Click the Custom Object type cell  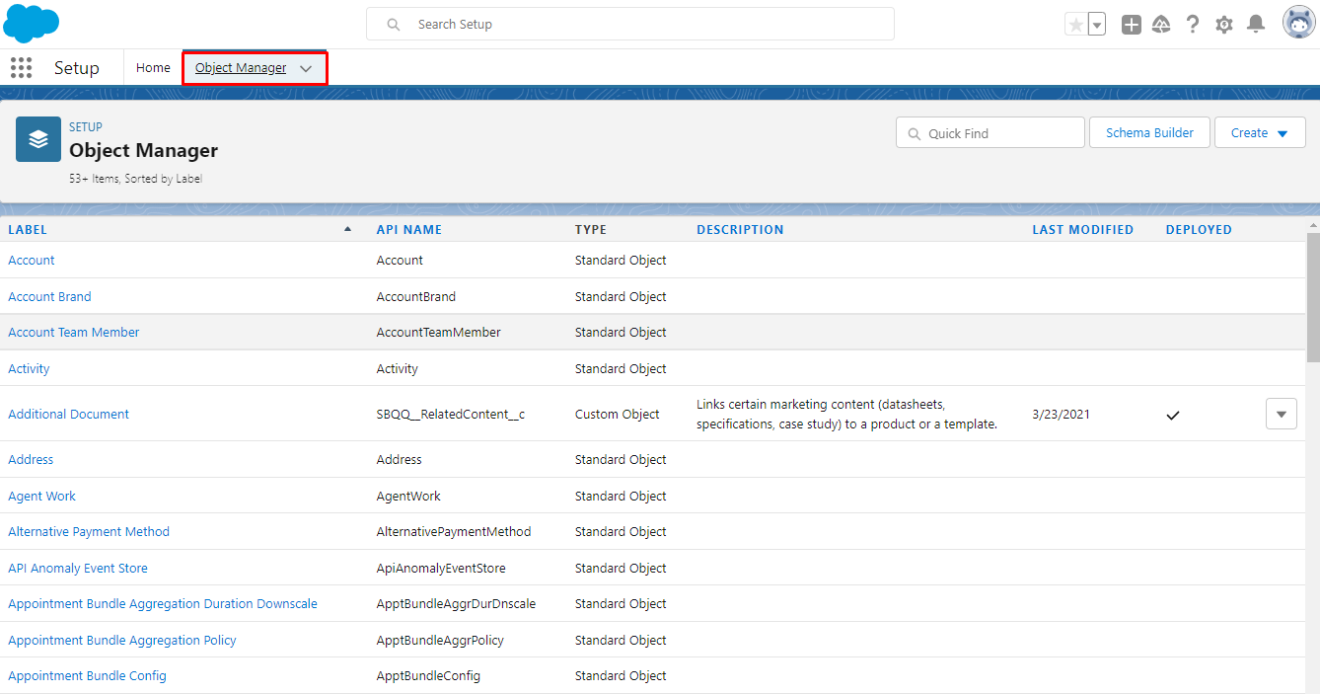(618, 415)
